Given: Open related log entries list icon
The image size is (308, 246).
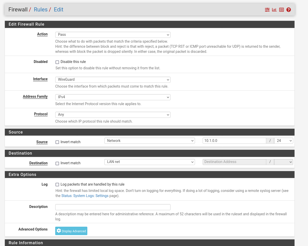Looking at the screenshot, I should pos(281,10).
